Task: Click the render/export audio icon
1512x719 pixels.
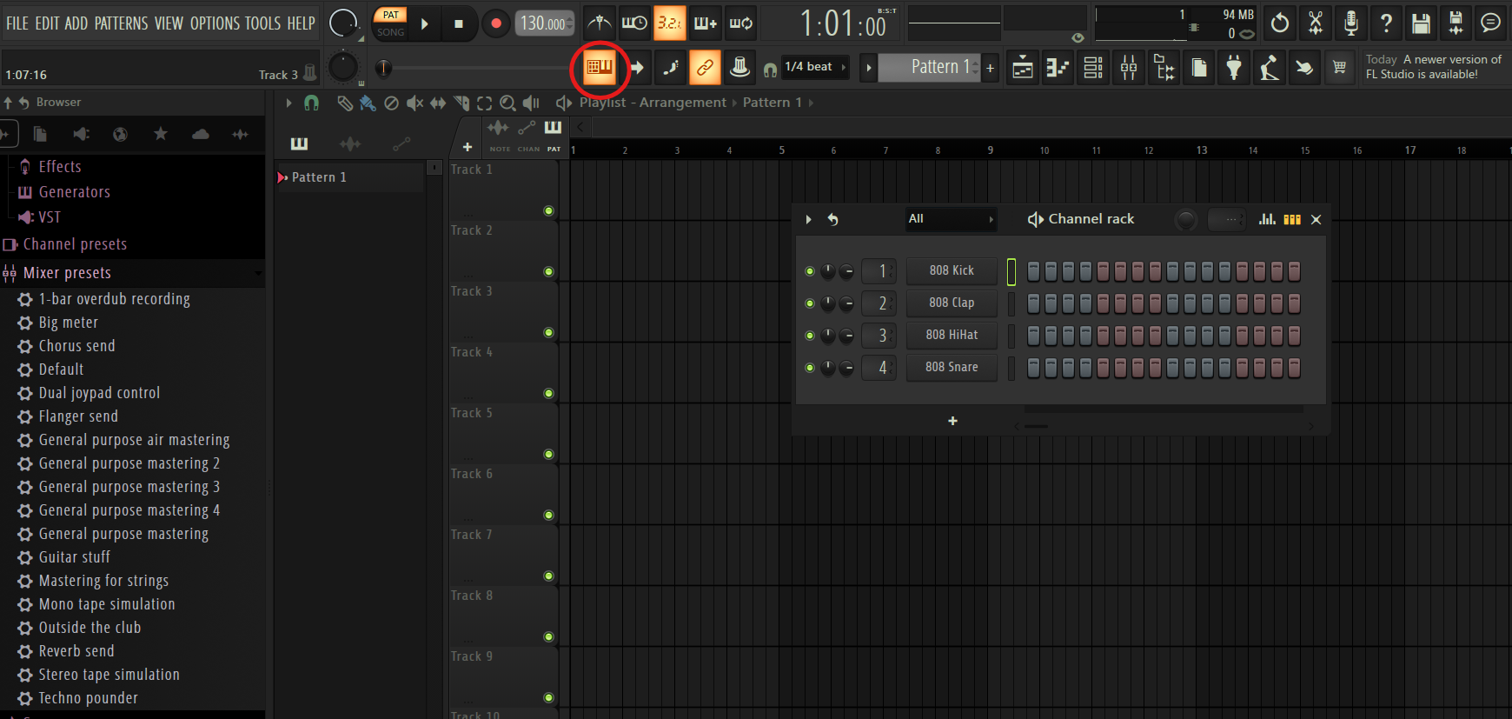Action: pos(1456,23)
